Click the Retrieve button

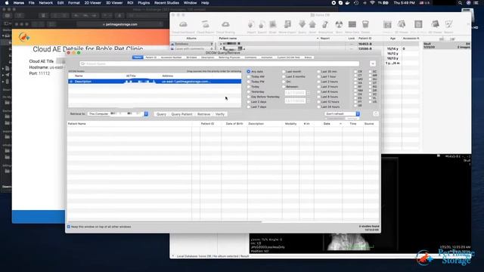[x=203, y=114]
